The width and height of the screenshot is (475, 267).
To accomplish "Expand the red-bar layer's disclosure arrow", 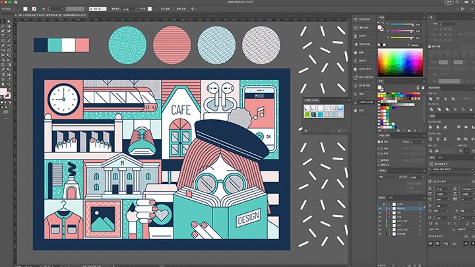I will coord(389,213).
